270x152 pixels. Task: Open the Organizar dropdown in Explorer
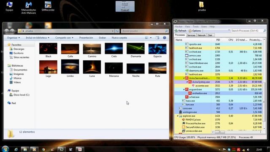point(13,38)
